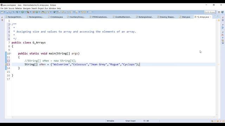The height and width of the screenshot is (126, 225).
Task: Open the minimized Package Explorer icon at left
Action: click(2, 20)
